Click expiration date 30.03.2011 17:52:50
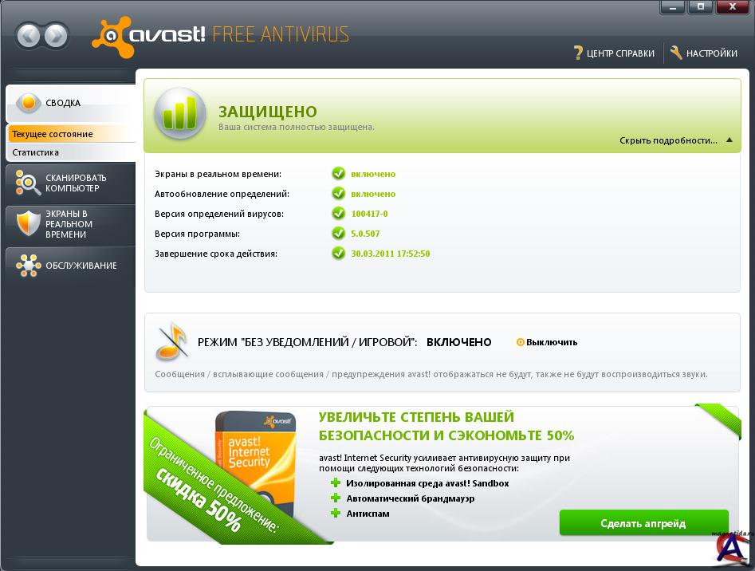The image size is (755, 571). [391, 254]
